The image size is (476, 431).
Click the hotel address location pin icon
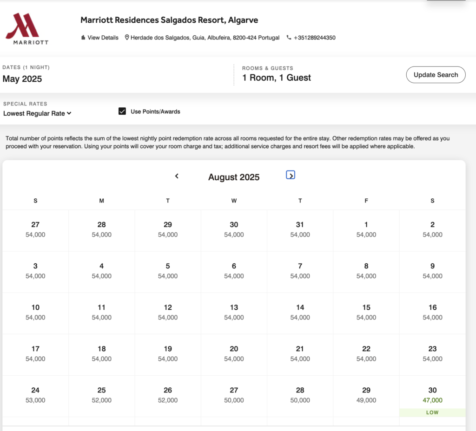pyautogui.click(x=127, y=37)
